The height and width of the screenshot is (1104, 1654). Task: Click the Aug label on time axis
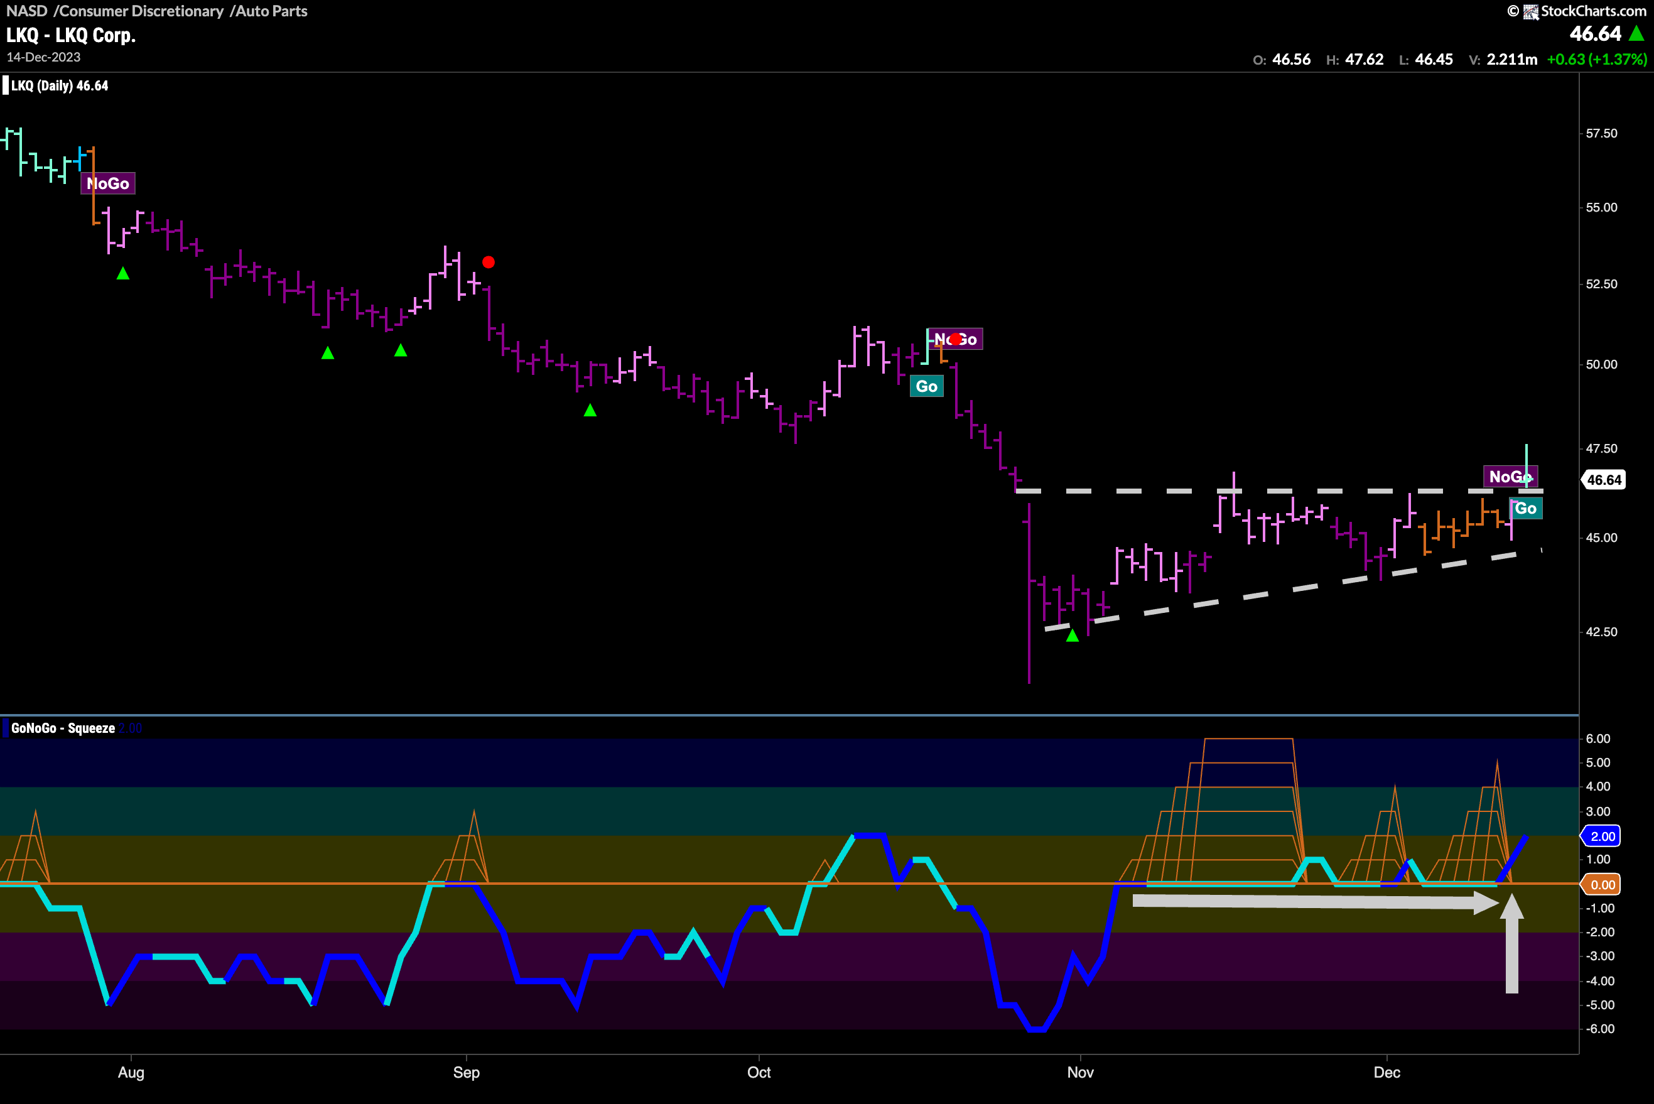131,1073
